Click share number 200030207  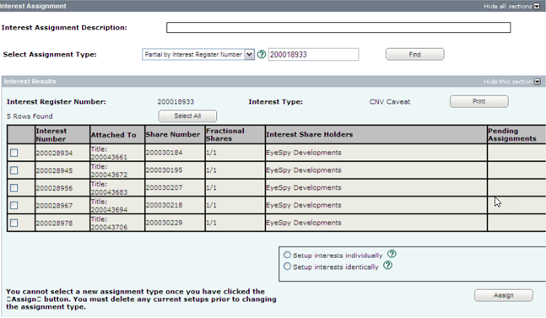pos(164,188)
